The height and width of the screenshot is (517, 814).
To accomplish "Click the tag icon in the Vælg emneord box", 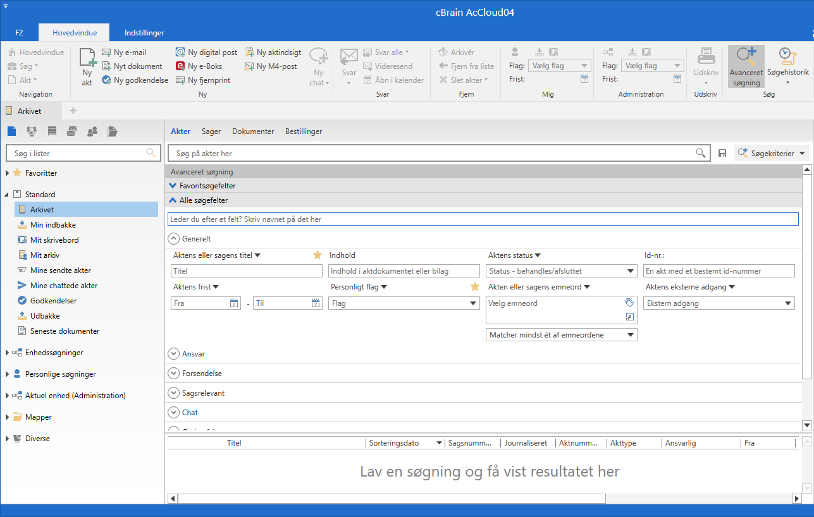I will (x=629, y=303).
